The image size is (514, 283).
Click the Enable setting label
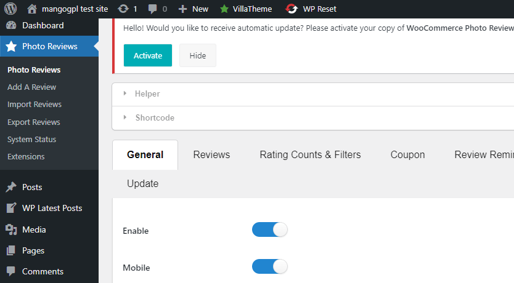pos(136,231)
